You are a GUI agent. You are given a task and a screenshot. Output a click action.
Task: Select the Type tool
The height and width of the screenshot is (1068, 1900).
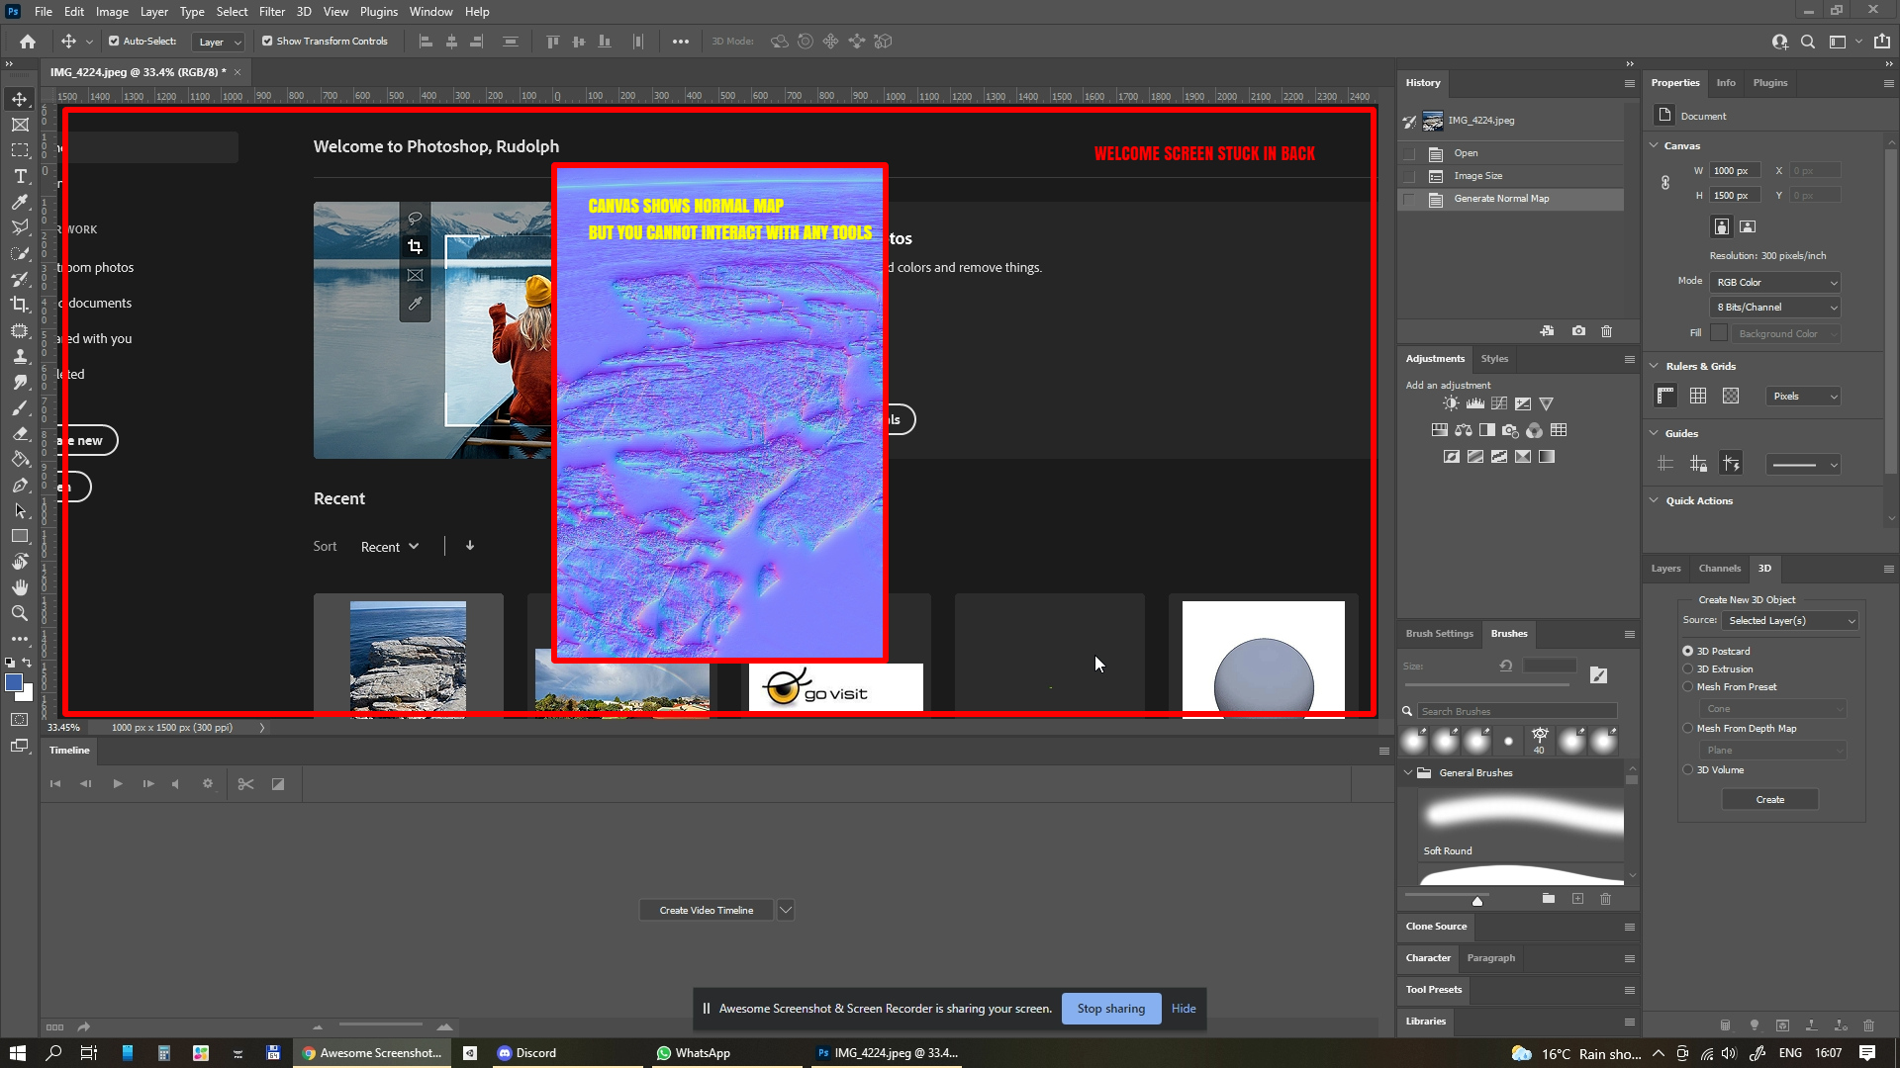pyautogui.click(x=20, y=176)
